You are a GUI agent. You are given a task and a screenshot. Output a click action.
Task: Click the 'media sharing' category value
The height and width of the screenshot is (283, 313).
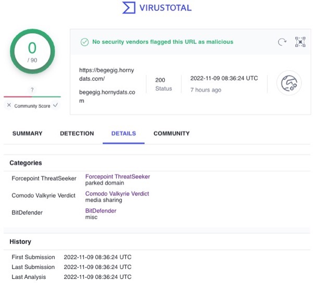[104, 200]
